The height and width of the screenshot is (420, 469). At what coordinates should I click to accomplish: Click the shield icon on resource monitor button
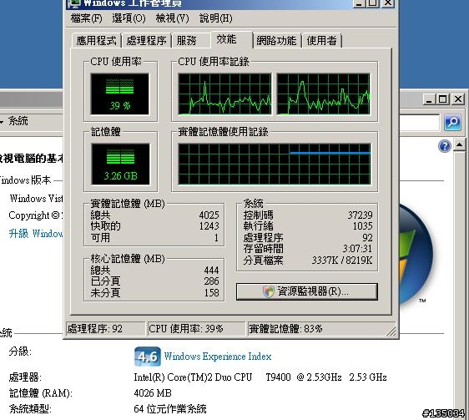269,291
